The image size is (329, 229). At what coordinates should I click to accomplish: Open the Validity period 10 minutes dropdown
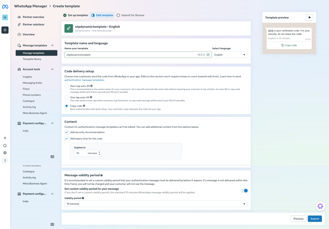pyautogui.click(x=156, y=204)
